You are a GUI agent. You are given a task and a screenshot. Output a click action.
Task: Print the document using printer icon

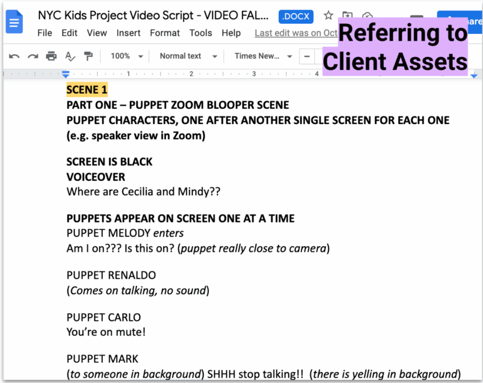[x=51, y=56]
